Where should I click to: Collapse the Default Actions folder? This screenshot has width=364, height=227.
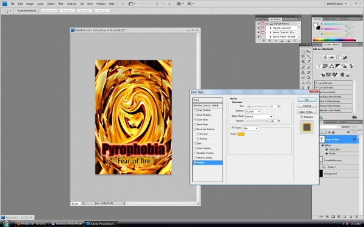pyautogui.click(x=267, y=24)
